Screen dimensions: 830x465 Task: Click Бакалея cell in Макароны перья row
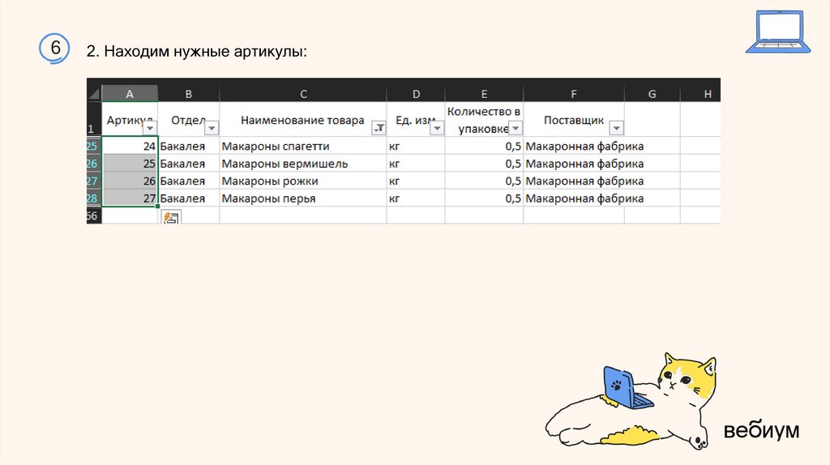point(188,198)
